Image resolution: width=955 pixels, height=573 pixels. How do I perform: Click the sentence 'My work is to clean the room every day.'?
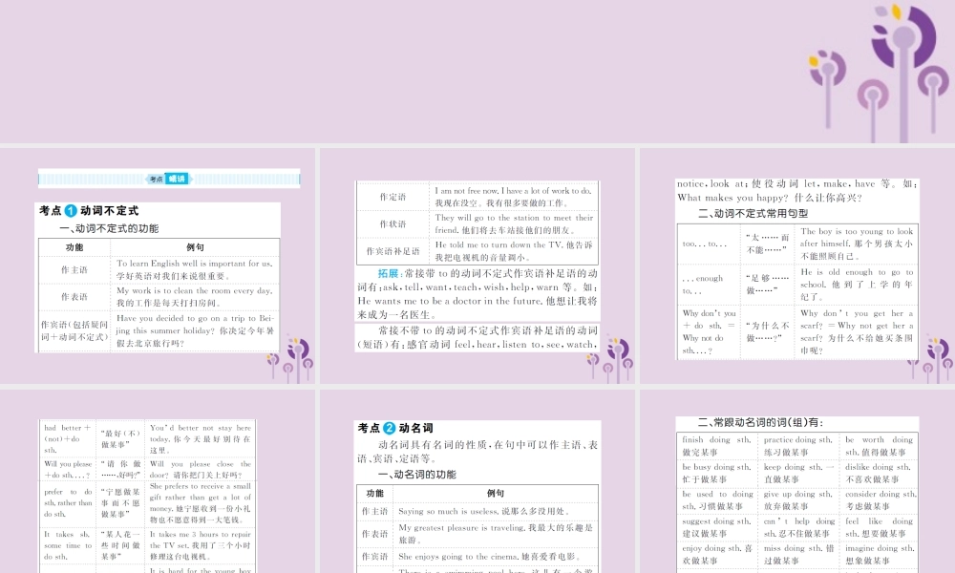coord(194,290)
